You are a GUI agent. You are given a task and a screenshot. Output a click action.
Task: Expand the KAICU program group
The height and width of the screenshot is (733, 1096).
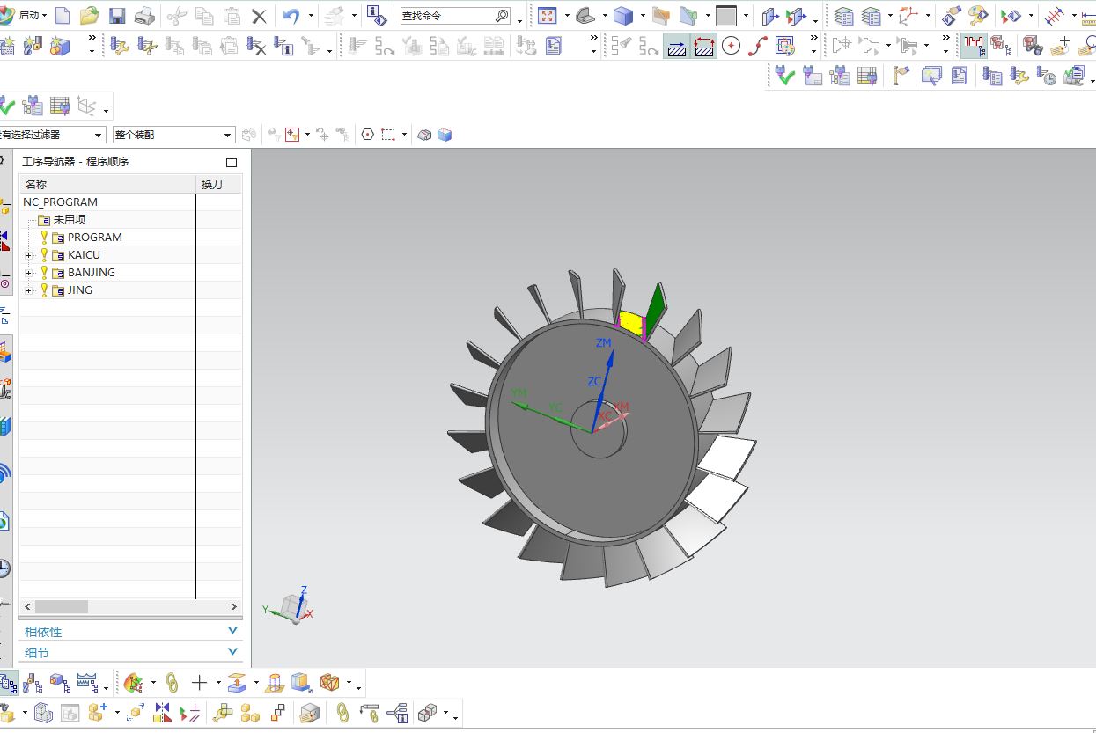pyautogui.click(x=29, y=255)
